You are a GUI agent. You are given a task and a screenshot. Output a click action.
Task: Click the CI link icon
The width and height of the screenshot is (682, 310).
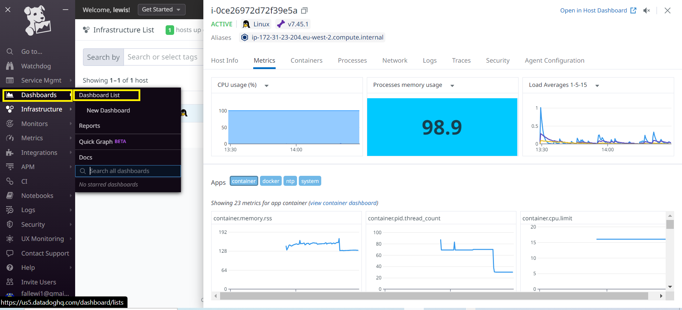[x=10, y=181]
